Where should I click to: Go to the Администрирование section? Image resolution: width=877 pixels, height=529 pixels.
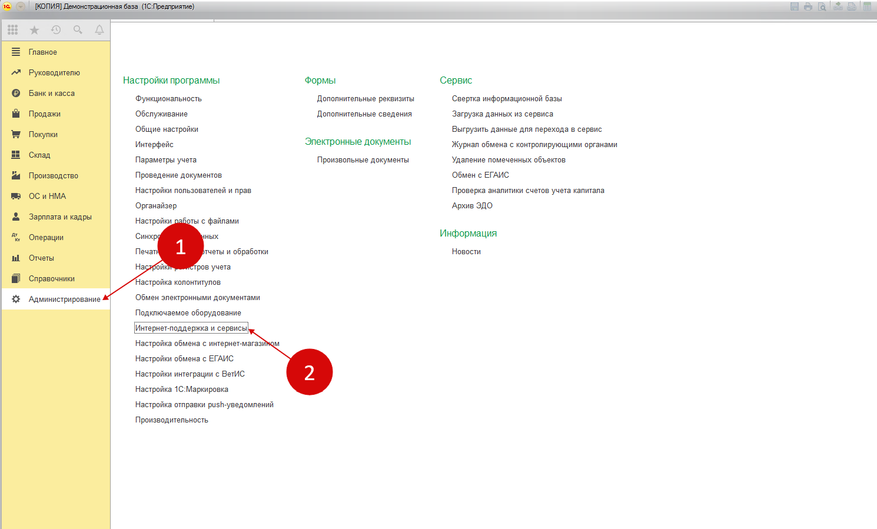pos(64,300)
